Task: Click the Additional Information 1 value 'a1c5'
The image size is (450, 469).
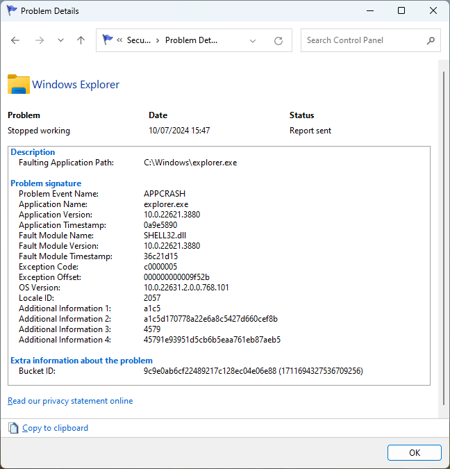Action: 152,308
